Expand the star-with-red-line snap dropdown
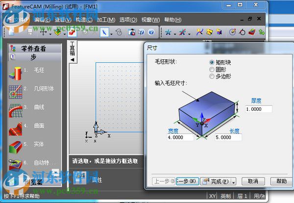 [x=189, y=34]
